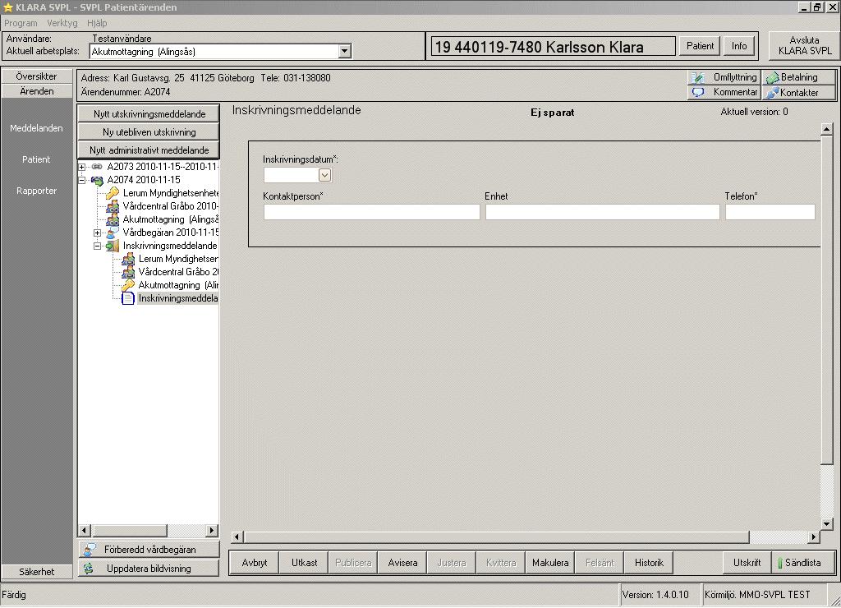Click the Kontaktperson input field
This screenshot has width=841, height=608.
[x=372, y=212]
